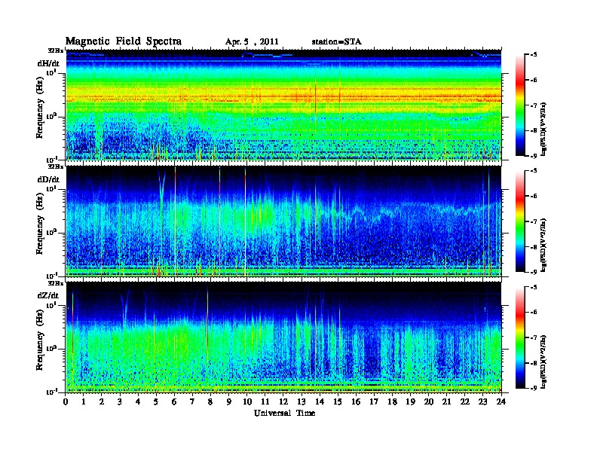Click the "7" tick on Universal Time axis
Image resolution: width=597 pixels, height=461 pixels.
pyautogui.click(x=193, y=401)
